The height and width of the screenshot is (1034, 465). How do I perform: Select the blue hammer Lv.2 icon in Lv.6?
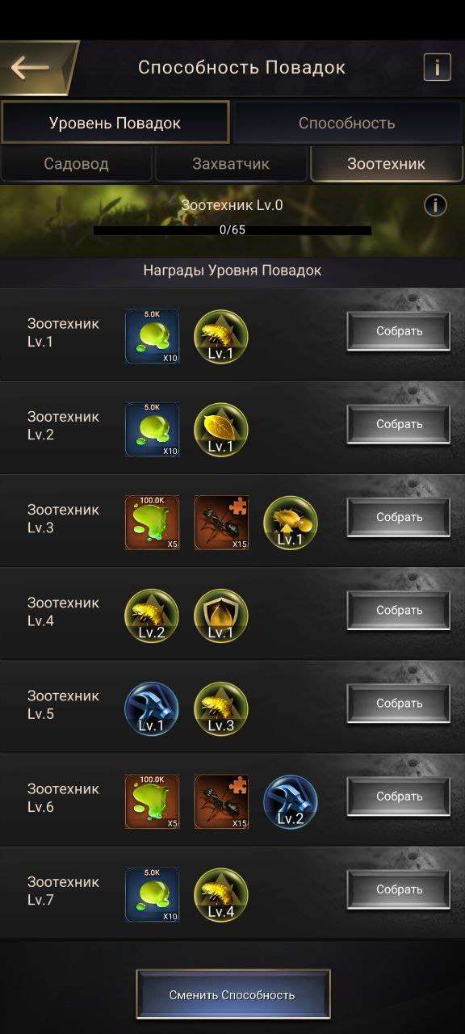pyautogui.click(x=291, y=801)
